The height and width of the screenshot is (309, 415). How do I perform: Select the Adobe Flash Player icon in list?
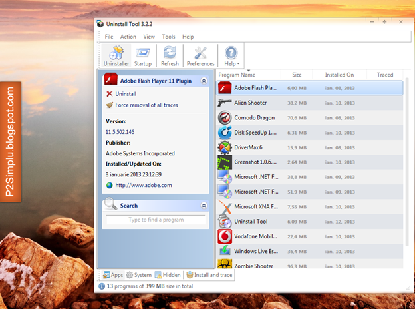225,88
